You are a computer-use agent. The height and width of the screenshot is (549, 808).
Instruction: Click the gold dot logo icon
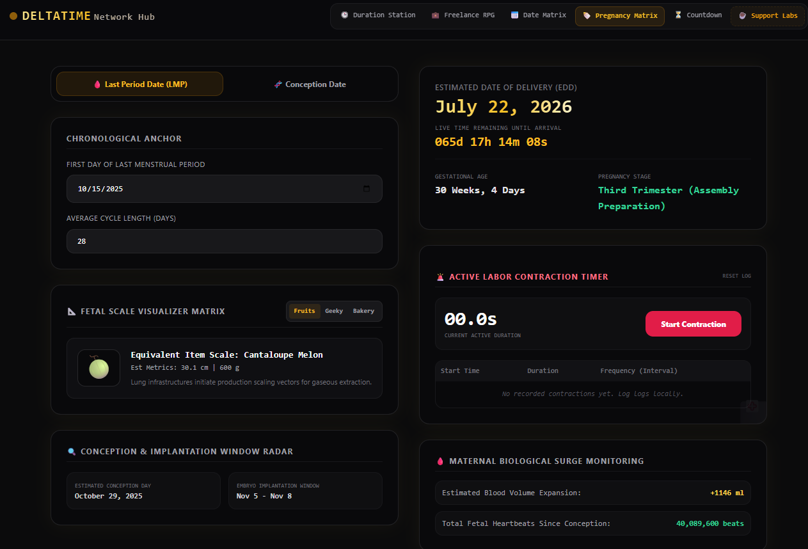point(13,16)
